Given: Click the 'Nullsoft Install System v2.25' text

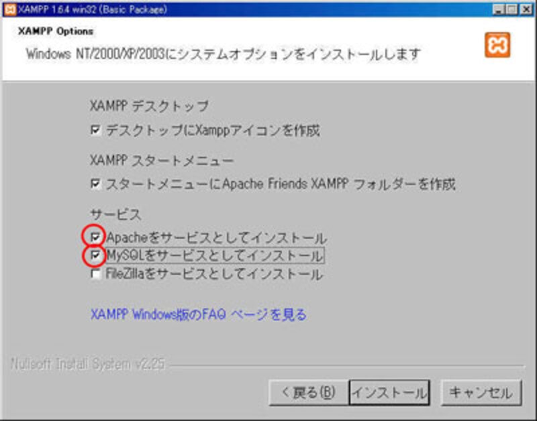Looking at the screenshot, I should point(88,364).
